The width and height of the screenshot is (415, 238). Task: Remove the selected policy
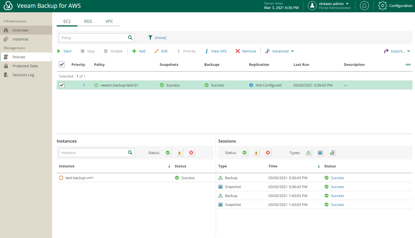[x=246, y=51]
